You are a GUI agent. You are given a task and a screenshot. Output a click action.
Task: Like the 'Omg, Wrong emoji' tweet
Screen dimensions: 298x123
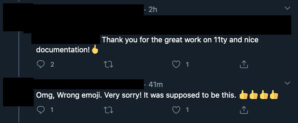point(176,110)
